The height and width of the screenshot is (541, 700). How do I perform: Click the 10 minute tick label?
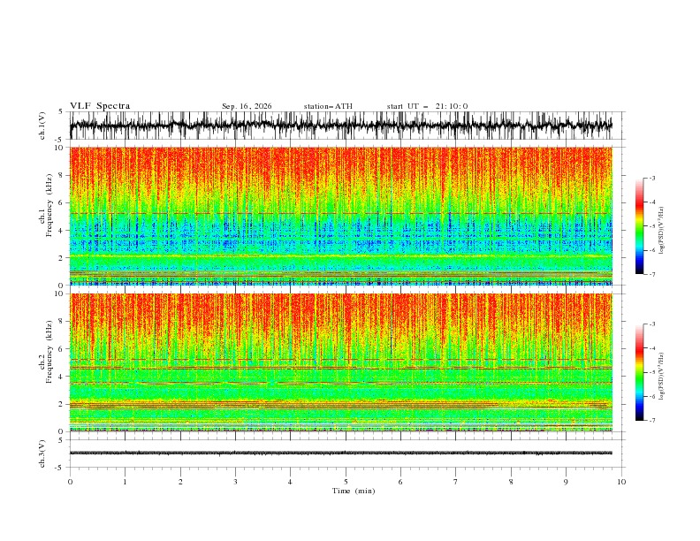pyautogui.click(x=621, y=482)
